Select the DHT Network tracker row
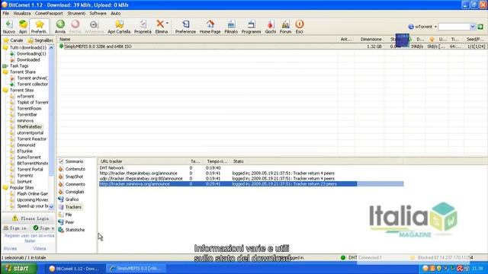The width and height of the screenshot is (488, 274). click(x=251, y=167)
